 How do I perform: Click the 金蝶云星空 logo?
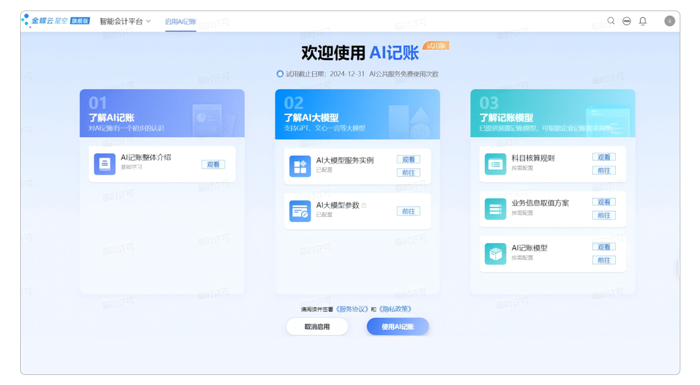tap(55, 21)
